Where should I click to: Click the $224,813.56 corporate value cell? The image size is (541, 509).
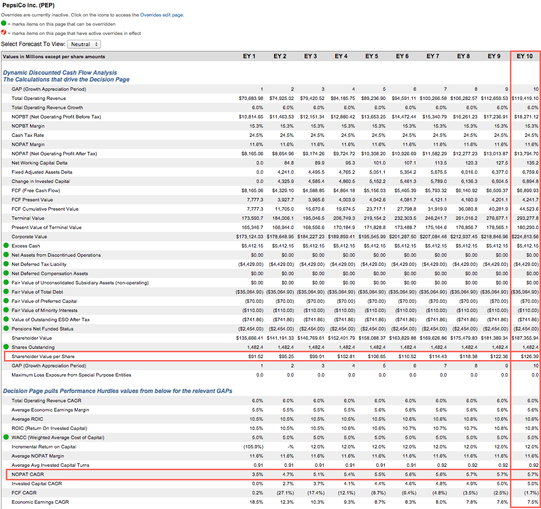[525, 236]
